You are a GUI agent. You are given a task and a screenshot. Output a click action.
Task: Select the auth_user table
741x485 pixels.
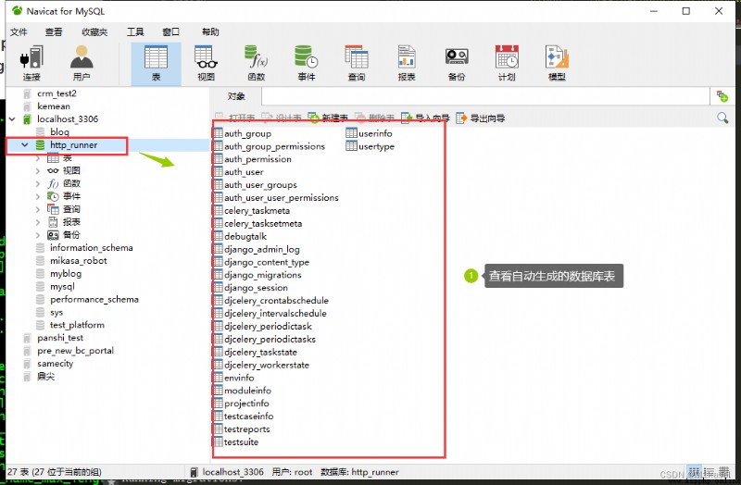coord(244,172)
